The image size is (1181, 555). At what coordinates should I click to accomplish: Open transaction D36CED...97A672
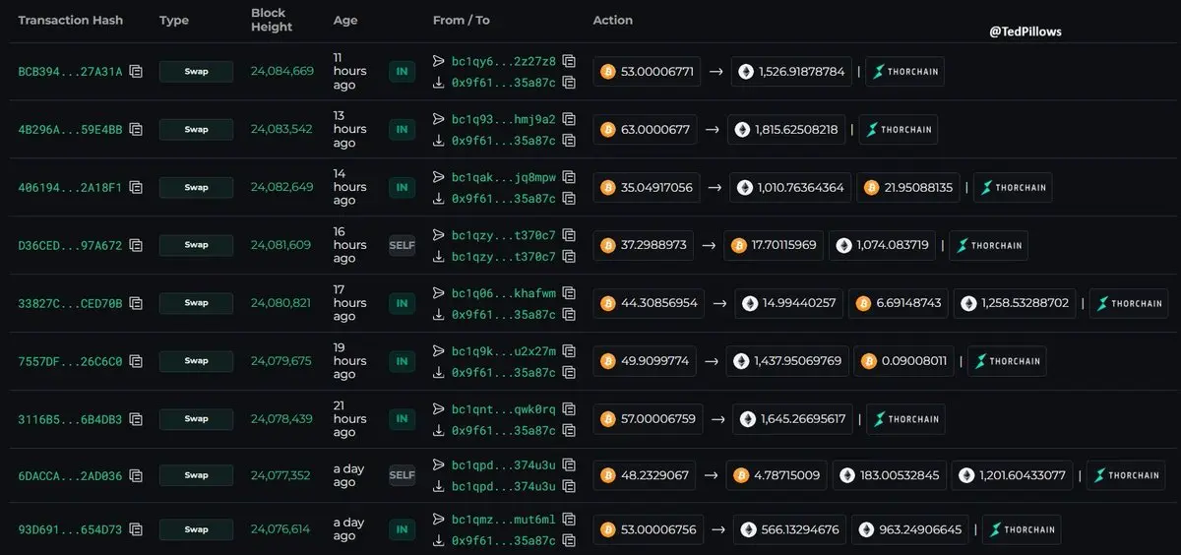click(x=70, y=246)
